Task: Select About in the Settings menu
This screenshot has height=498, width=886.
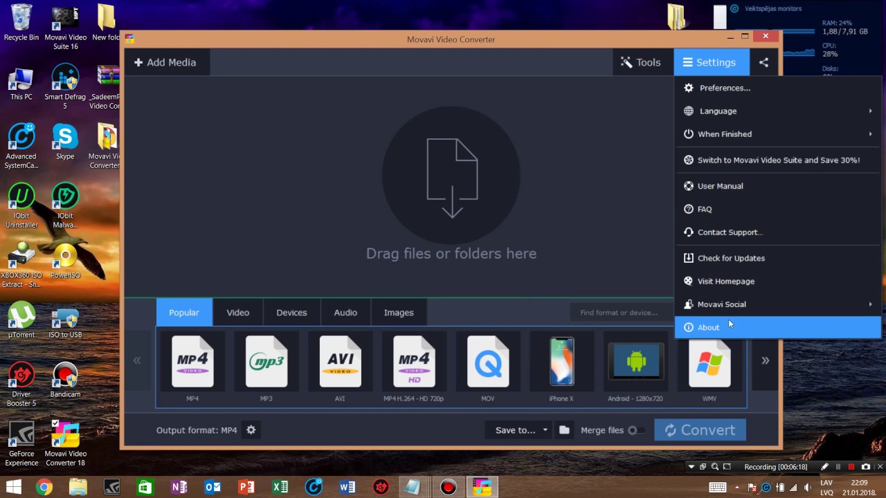Action: pyautogui.click(x=778, y=327)
